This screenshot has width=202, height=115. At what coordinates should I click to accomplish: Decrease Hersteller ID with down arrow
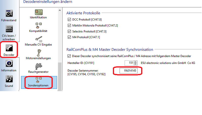pyautogui.click(x=135, y=64)
